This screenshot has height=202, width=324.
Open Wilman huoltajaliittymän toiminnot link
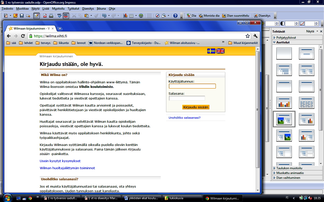67,168
